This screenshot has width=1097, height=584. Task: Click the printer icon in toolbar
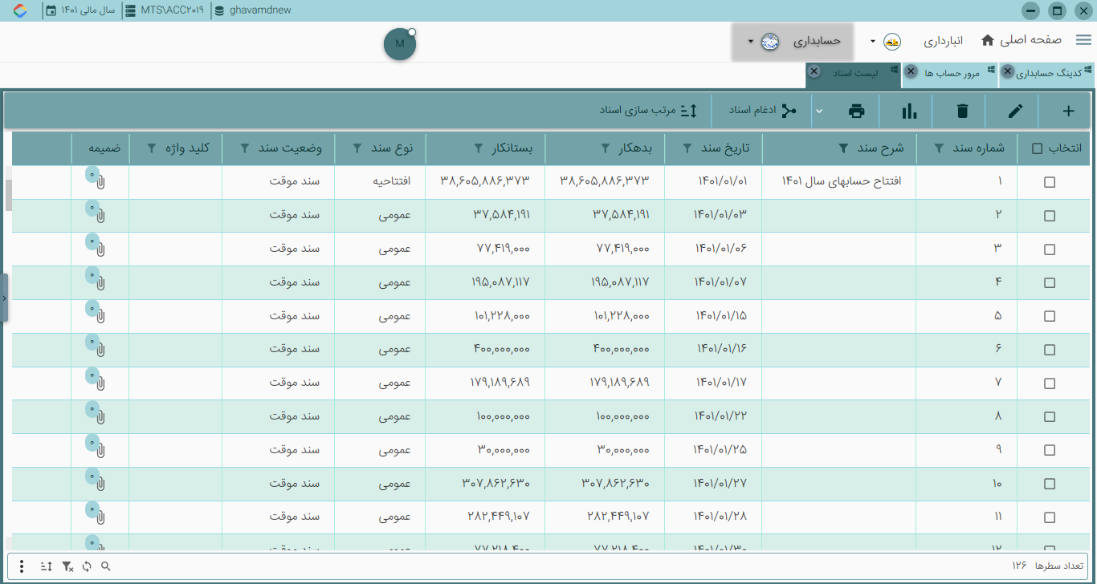[x=857, y=112]
